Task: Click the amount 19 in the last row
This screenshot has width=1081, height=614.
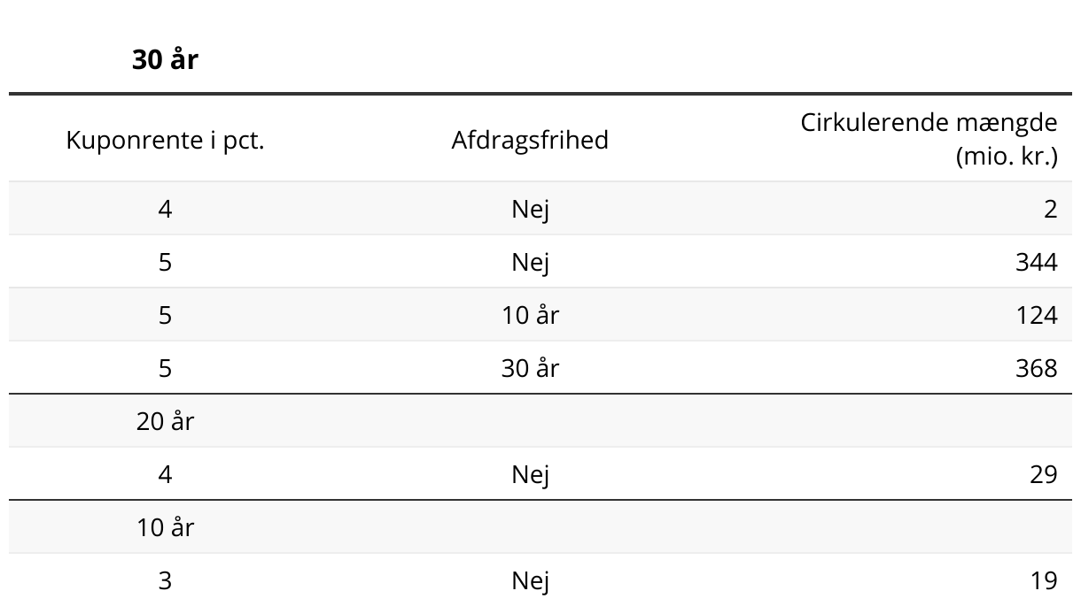Action: click(1043, 580)
